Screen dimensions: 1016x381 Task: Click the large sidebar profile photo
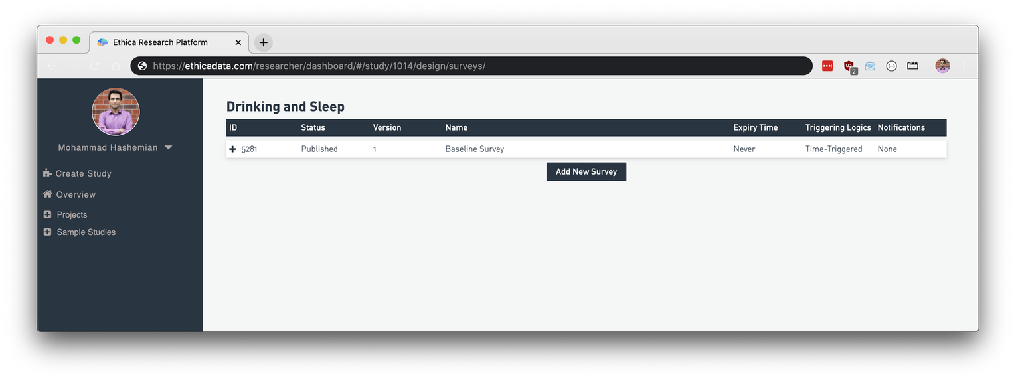116,112
